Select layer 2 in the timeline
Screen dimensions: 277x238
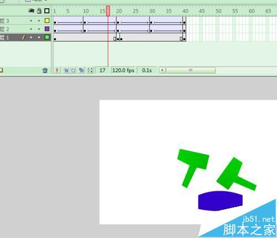[x=25, y=29]
